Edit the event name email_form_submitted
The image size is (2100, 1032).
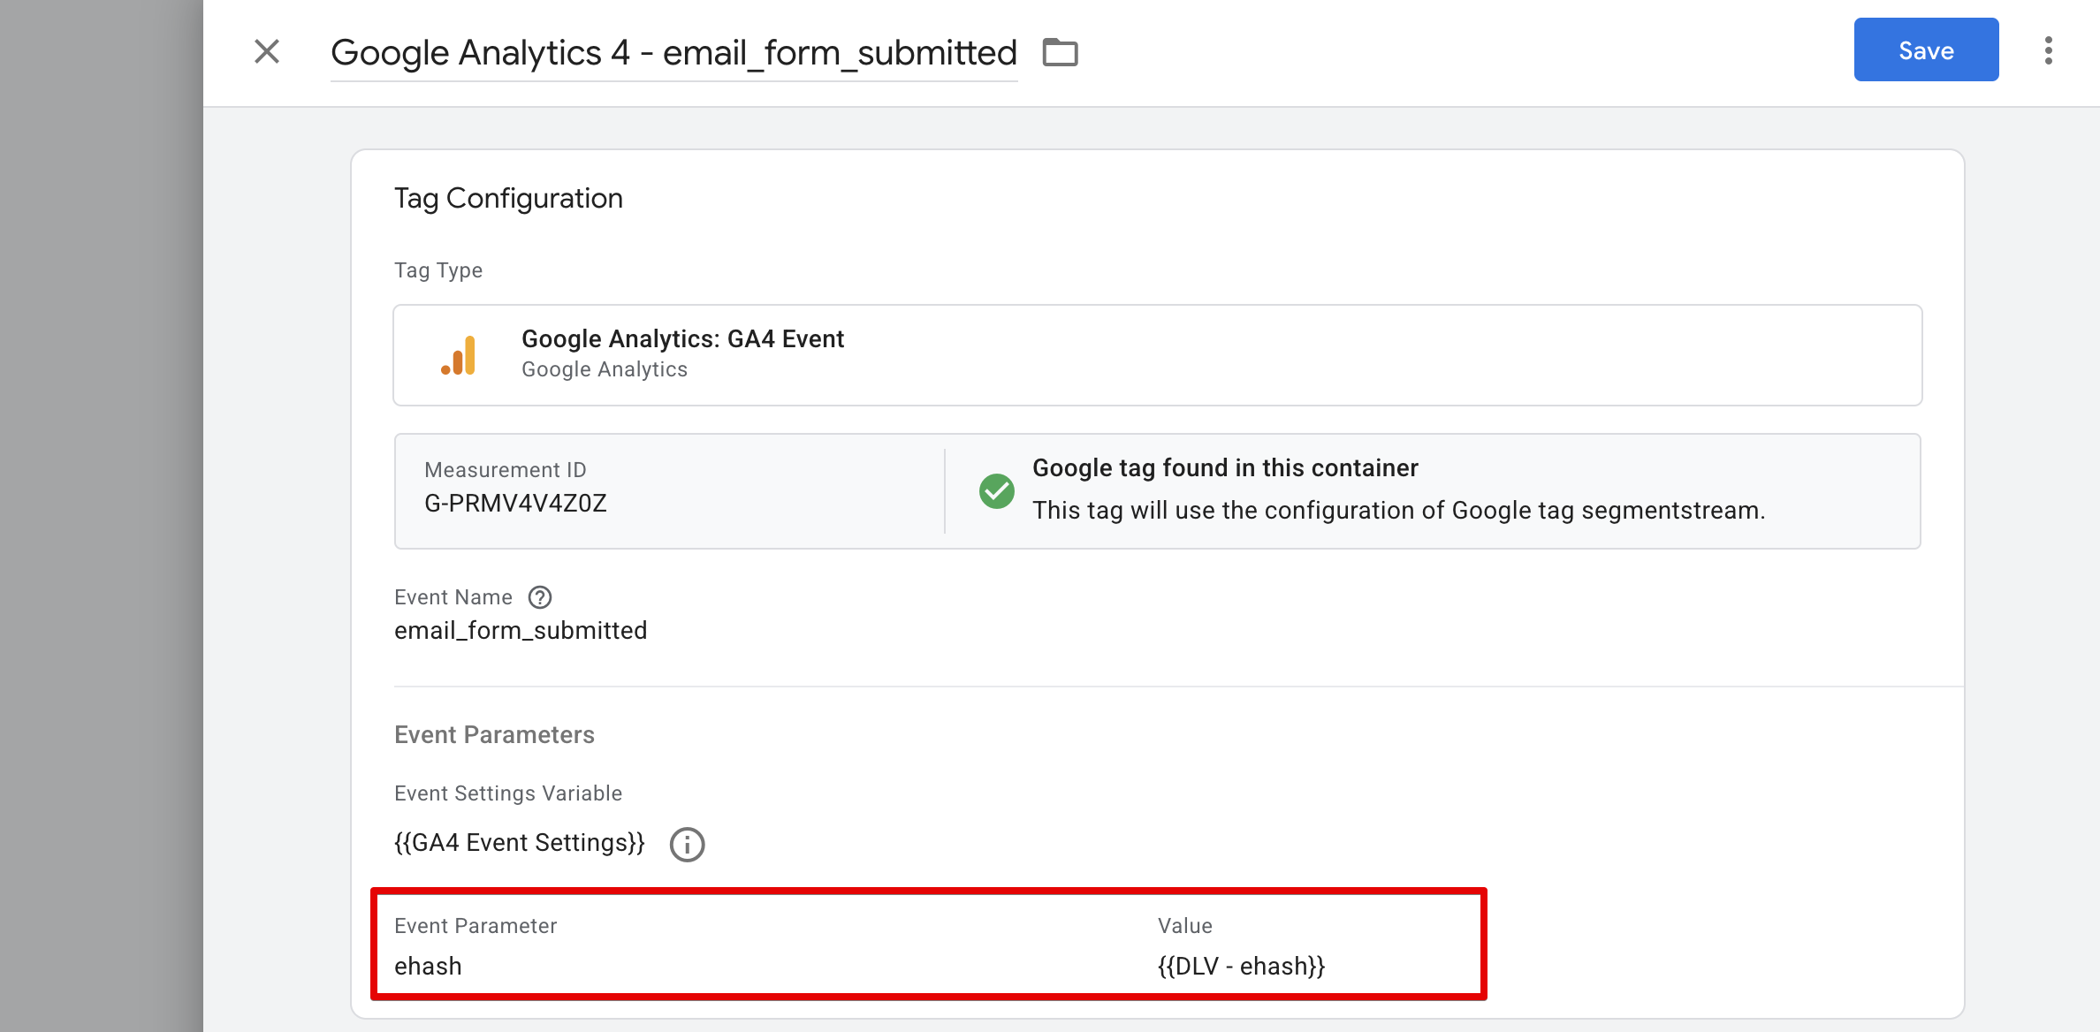coord(521,629)
